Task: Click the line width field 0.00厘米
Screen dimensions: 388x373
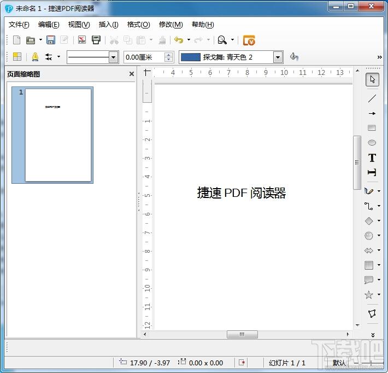Action: pos(144,57)
